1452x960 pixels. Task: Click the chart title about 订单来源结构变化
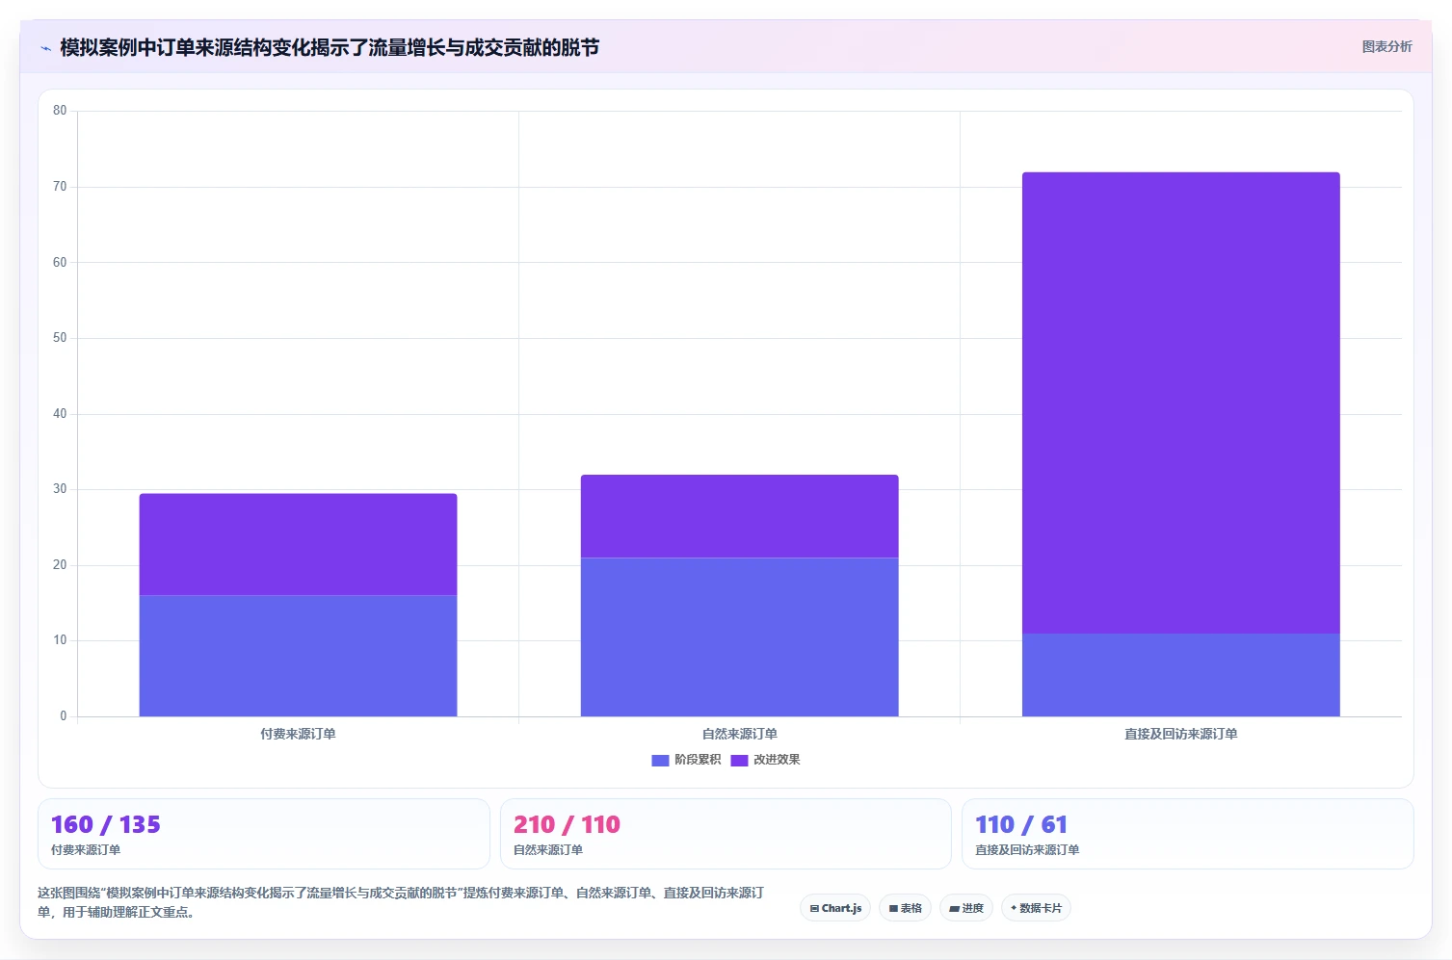point(330,47)
